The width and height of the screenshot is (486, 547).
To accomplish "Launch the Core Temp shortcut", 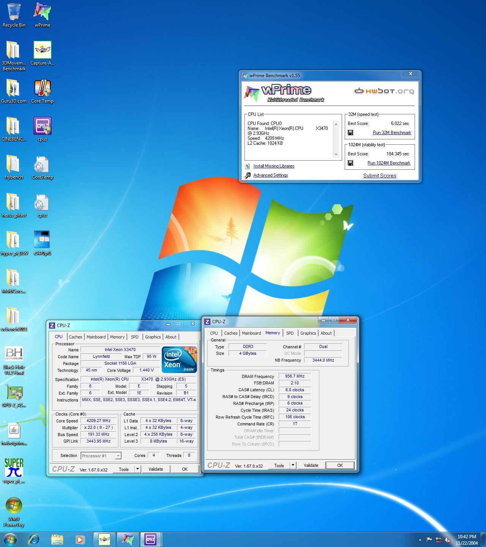I will point(42,91).
